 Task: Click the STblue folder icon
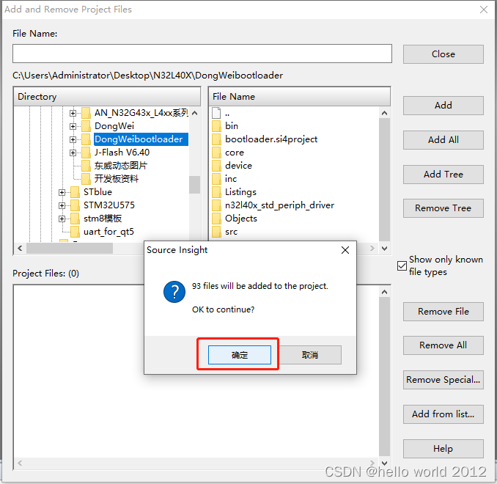(75, 192)
